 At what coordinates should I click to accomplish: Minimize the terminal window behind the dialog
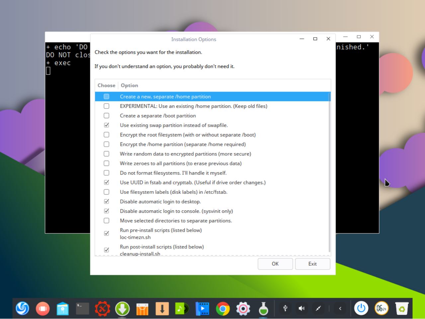[x=345, y=37]
